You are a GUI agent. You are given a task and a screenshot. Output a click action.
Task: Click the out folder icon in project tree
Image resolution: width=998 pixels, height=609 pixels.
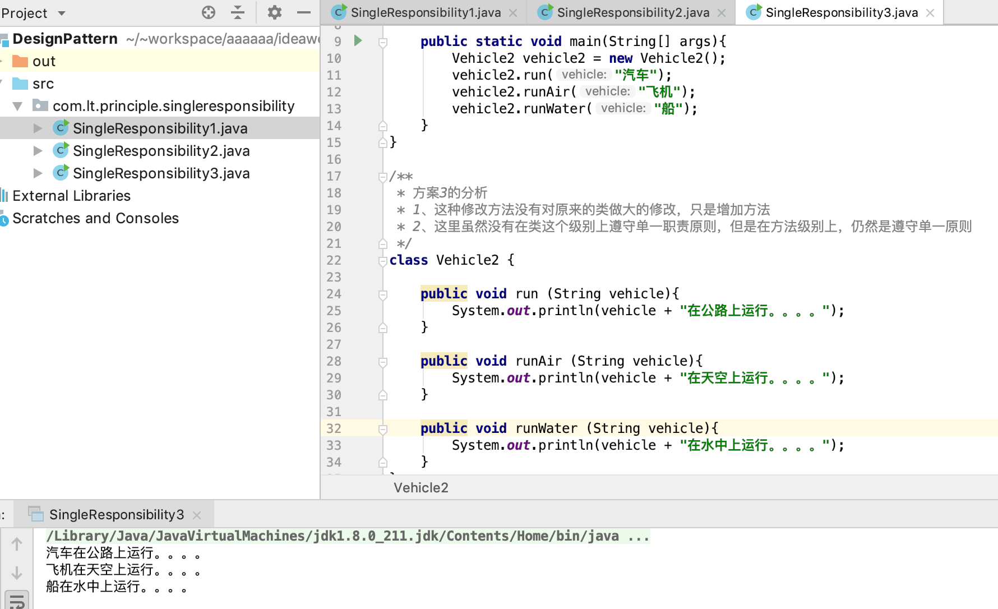click(20, 61)
